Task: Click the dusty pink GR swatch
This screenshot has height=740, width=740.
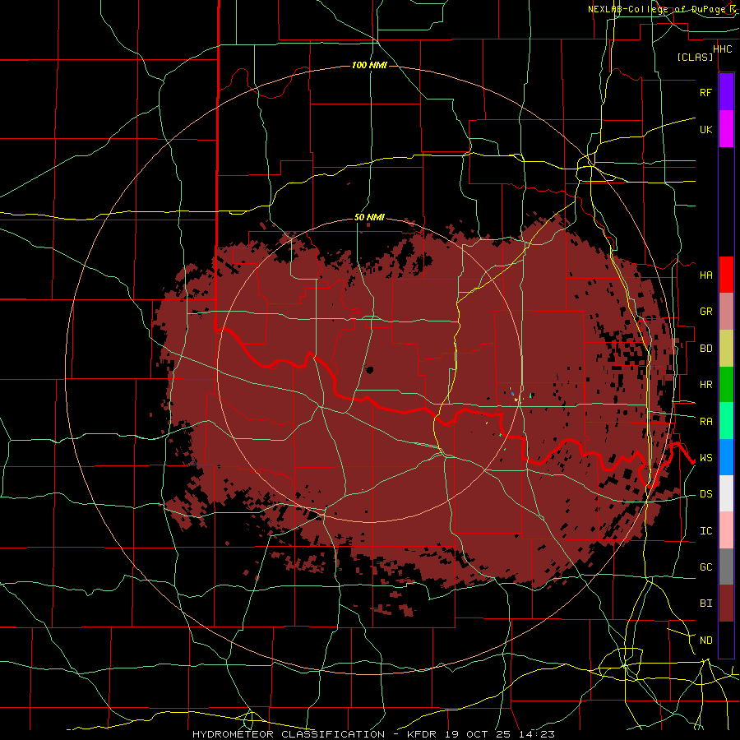Action: click(x=726, y=312)
